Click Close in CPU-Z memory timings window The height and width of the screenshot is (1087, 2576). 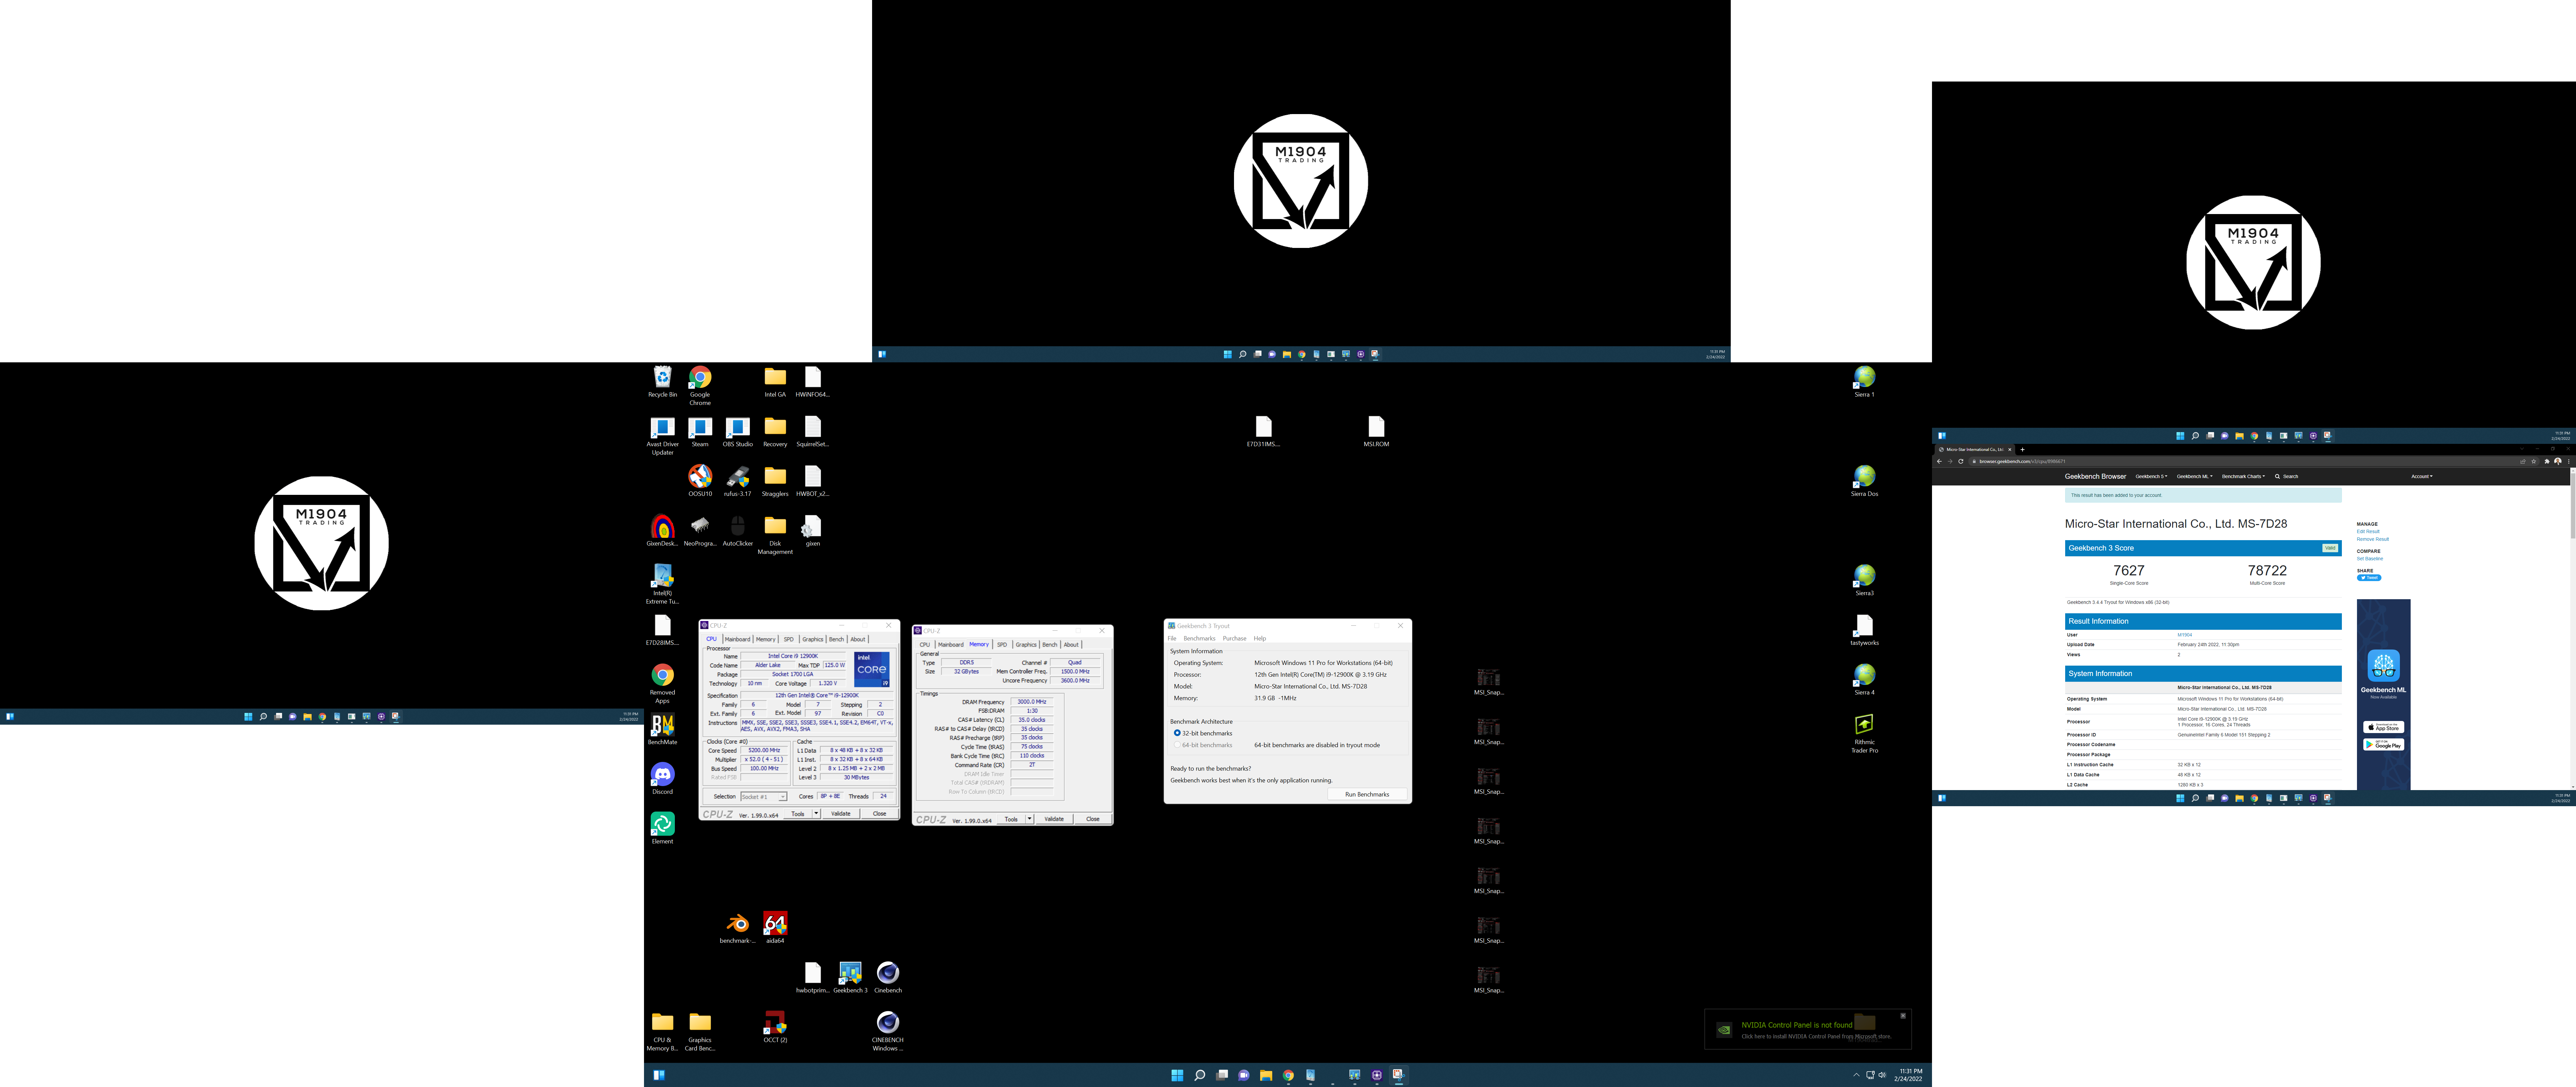pos(1093,819)
